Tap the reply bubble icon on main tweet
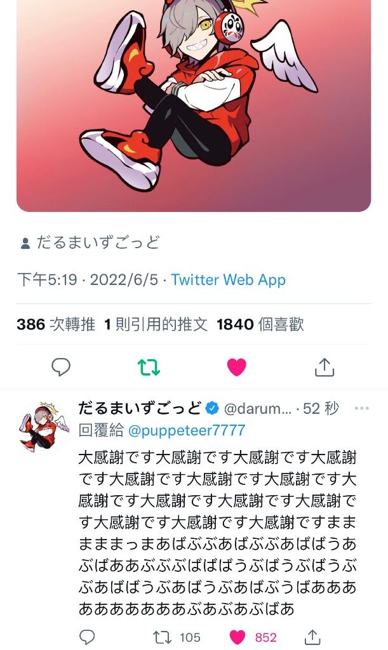This screenshot has width=388, height=650. 61,368
